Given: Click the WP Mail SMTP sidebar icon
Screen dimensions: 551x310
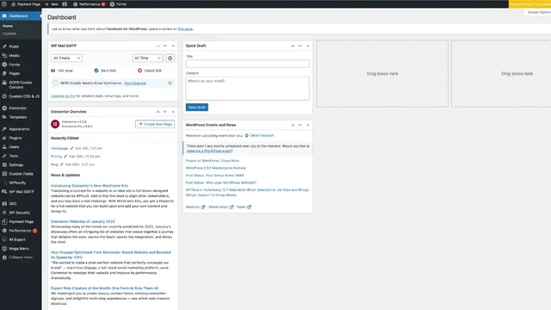Looking at the screenshot, I should pyautogui.click(x=4, y=192).
